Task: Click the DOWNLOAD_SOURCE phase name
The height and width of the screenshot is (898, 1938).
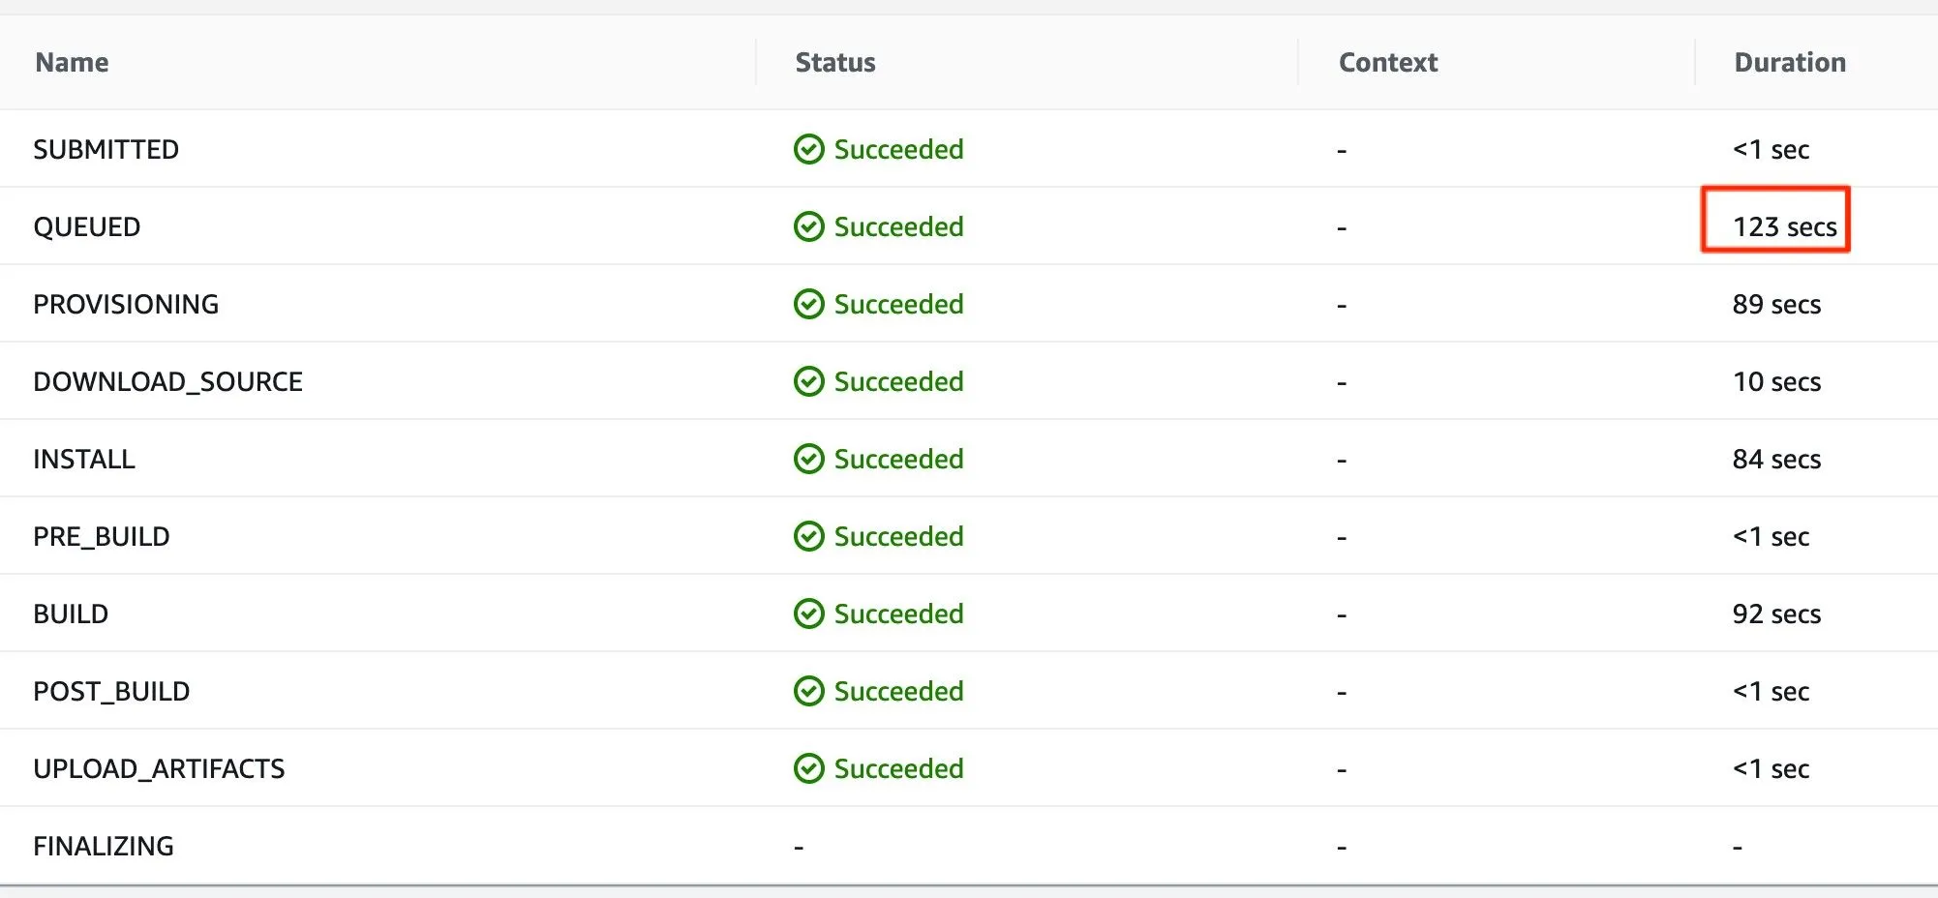Action: pos(167,382)
